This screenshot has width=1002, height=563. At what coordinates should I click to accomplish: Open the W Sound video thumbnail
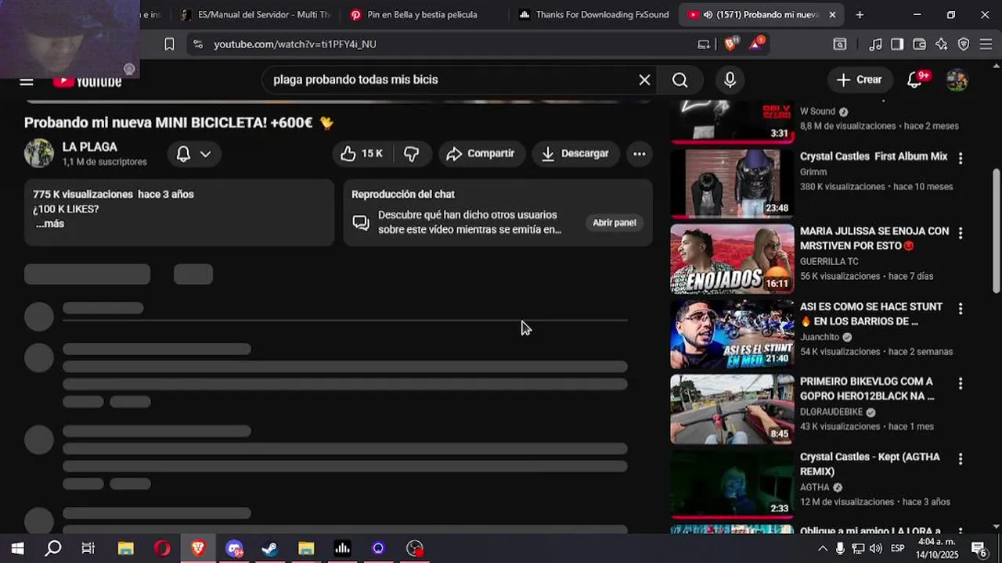(x=732, y=121)
